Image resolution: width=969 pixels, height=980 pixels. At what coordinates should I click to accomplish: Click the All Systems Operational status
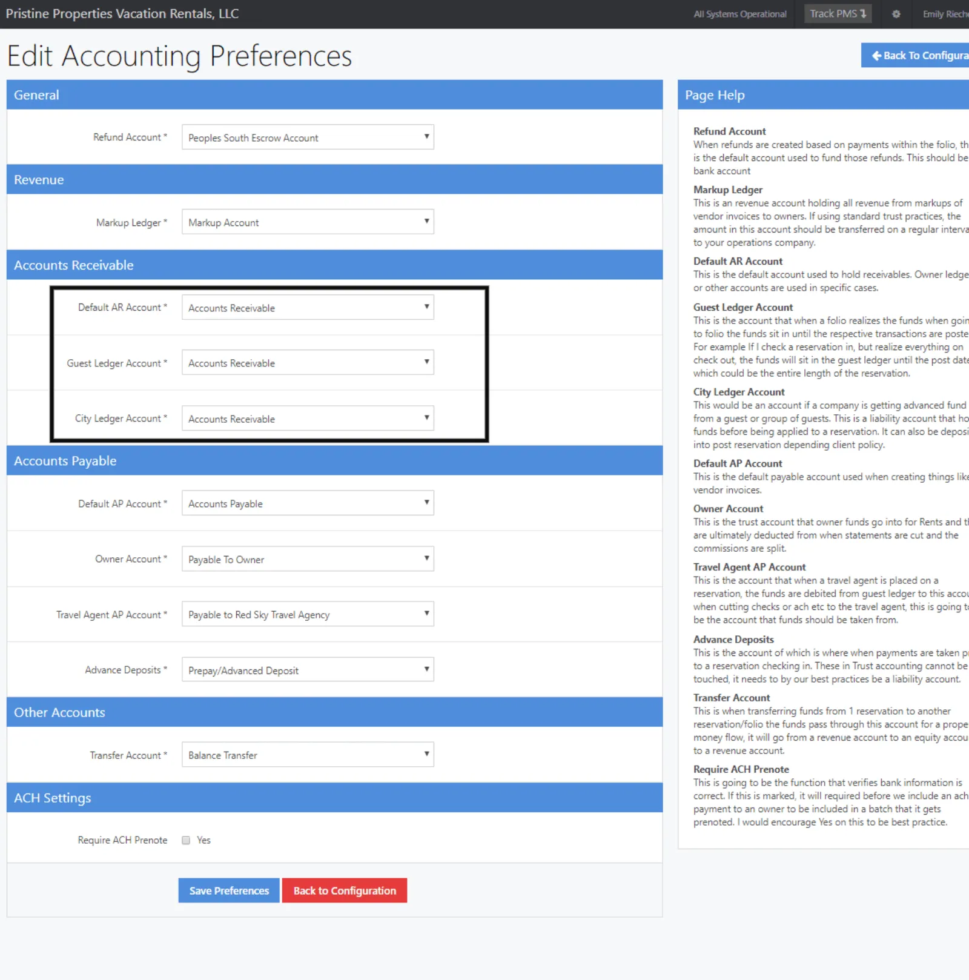[739, 14]
